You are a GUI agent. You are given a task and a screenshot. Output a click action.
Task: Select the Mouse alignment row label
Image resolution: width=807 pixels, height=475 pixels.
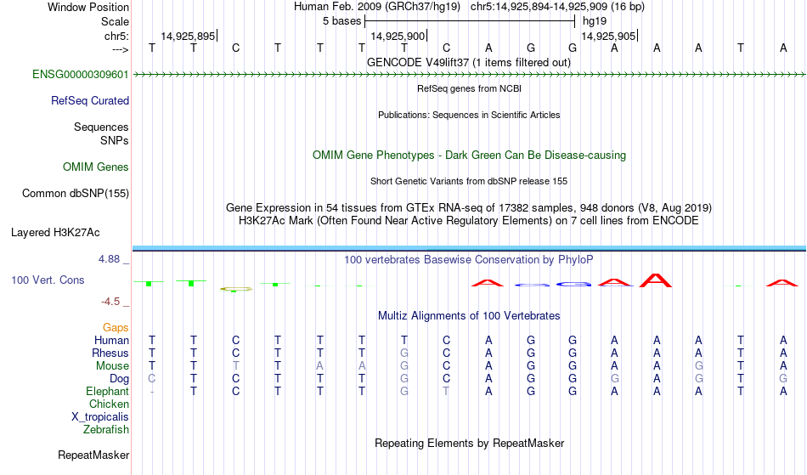point(112,366)
